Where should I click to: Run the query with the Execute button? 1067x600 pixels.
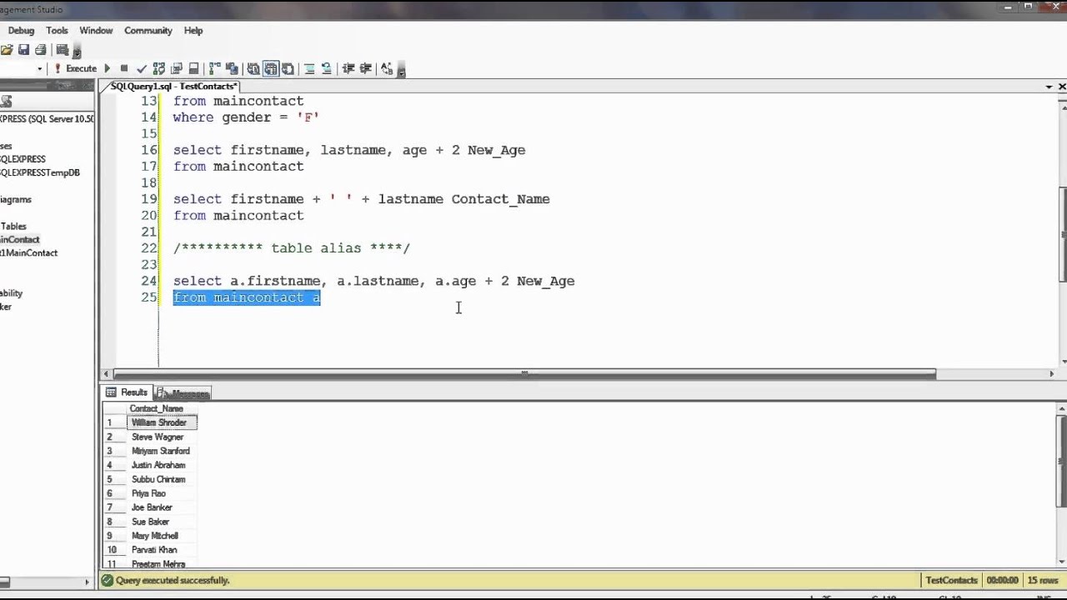pyautogui.click(x=75, y=68)
